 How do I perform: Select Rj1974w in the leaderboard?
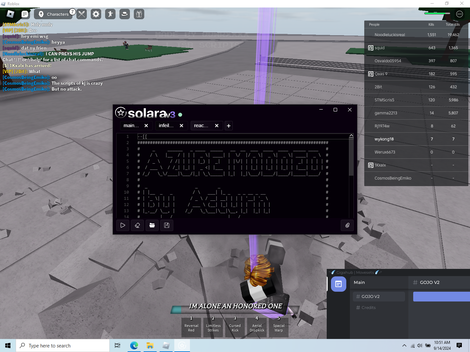click(x=416, y=126)
